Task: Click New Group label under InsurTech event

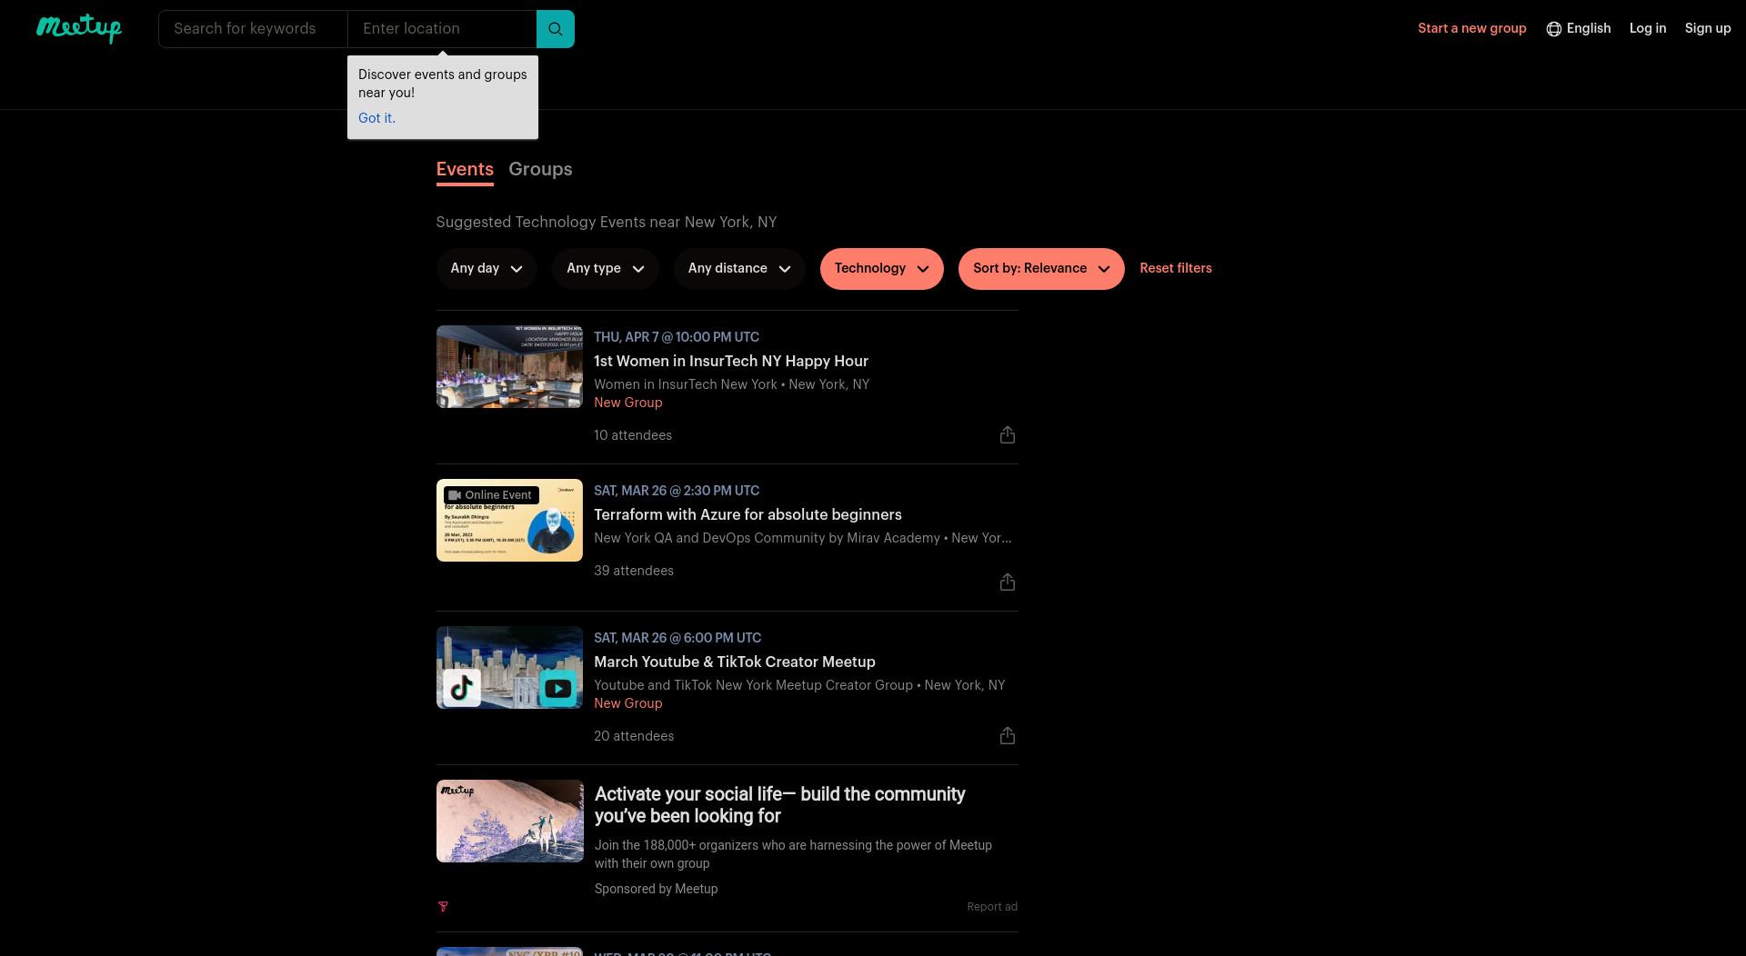Action: (628, 403)
